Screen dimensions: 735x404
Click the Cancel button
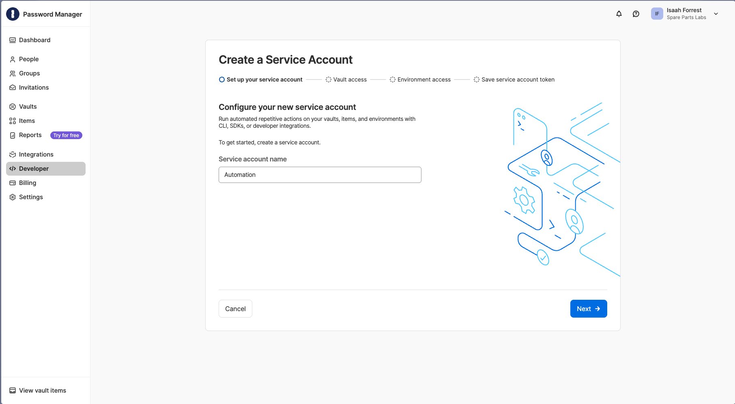tap(235, 309)
